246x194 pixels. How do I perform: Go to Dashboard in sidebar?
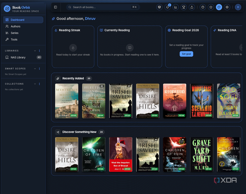click(x=23, y=20)
